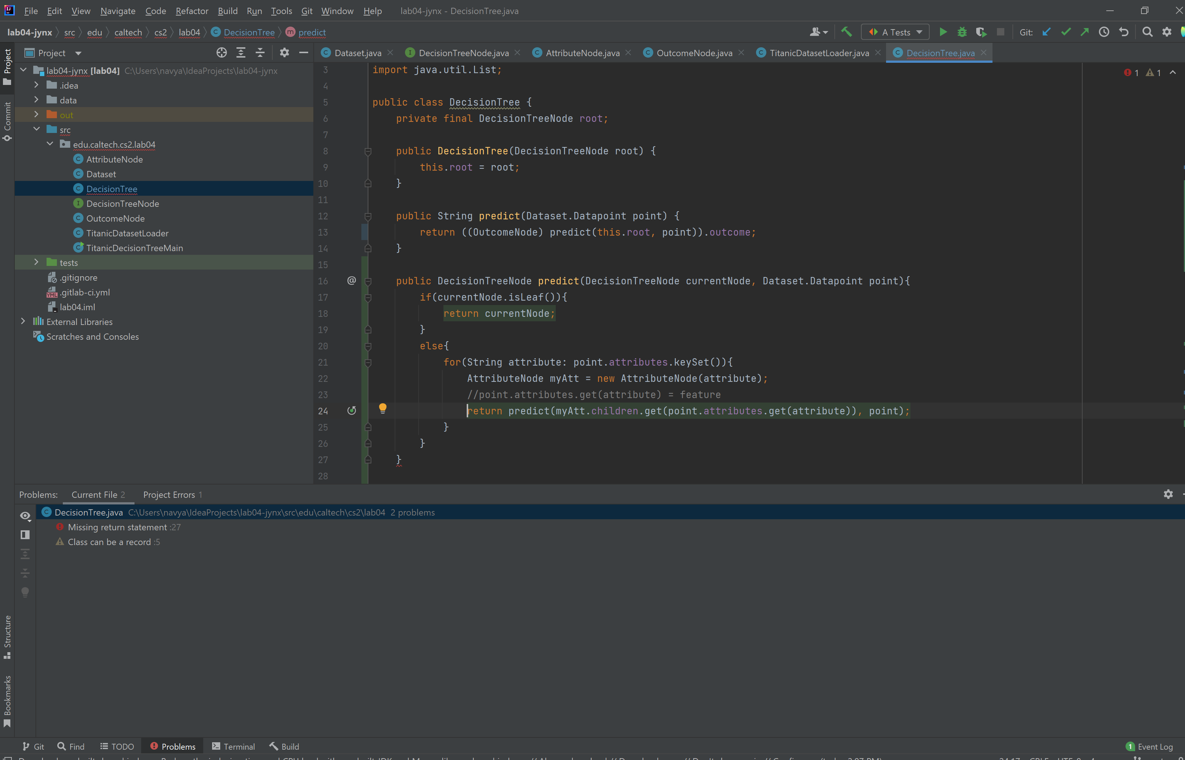Viewport: 1185px width, 760px height.
Task: Expand the tests folder in project tree
Action: [x=36, y=263]
